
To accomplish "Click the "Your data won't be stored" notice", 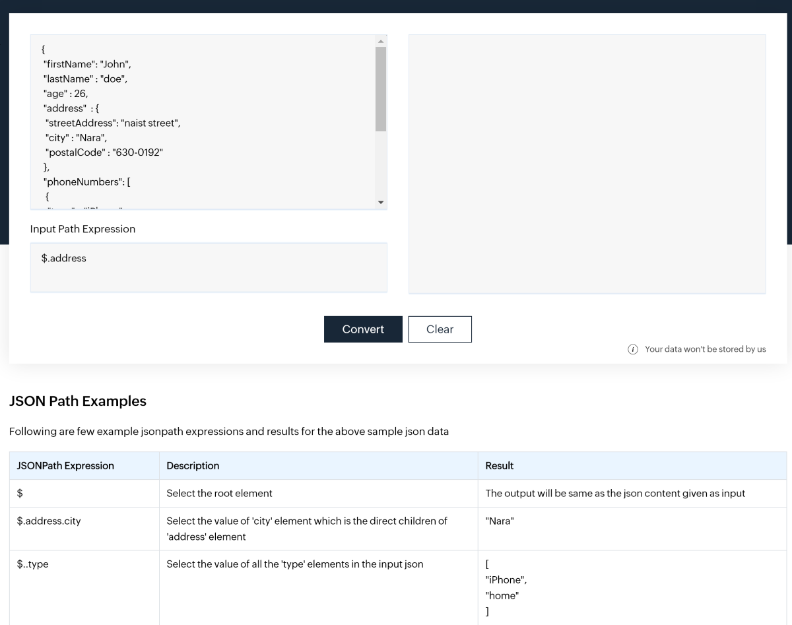I will click(x=705, y=349).
